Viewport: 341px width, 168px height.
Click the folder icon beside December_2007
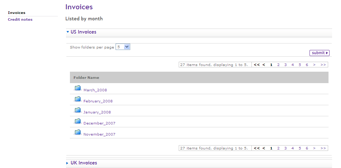click(77, 122)
